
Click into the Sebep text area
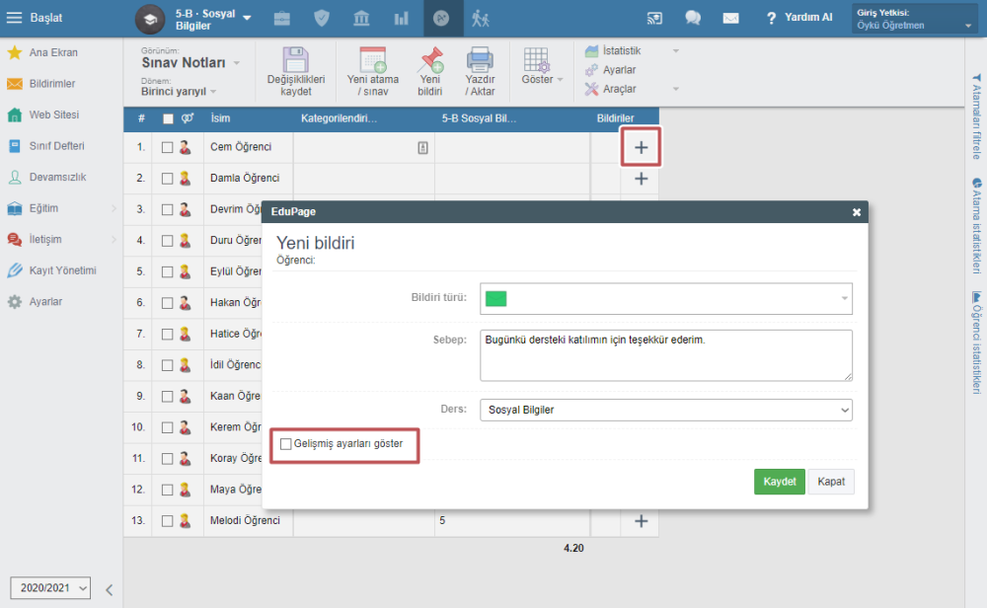click(x=666, y=355)
